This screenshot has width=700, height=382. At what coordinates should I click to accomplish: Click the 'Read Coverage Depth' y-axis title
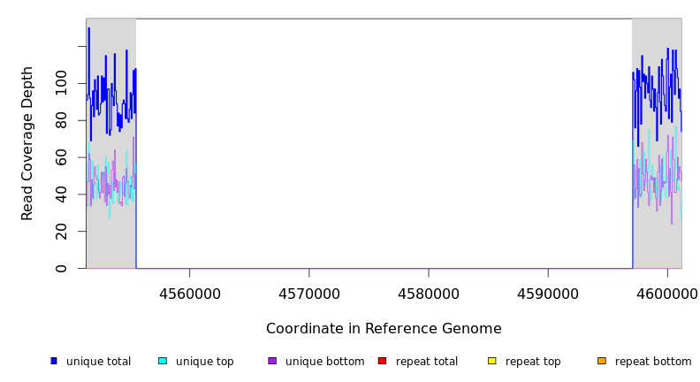[x=27, y=143]
